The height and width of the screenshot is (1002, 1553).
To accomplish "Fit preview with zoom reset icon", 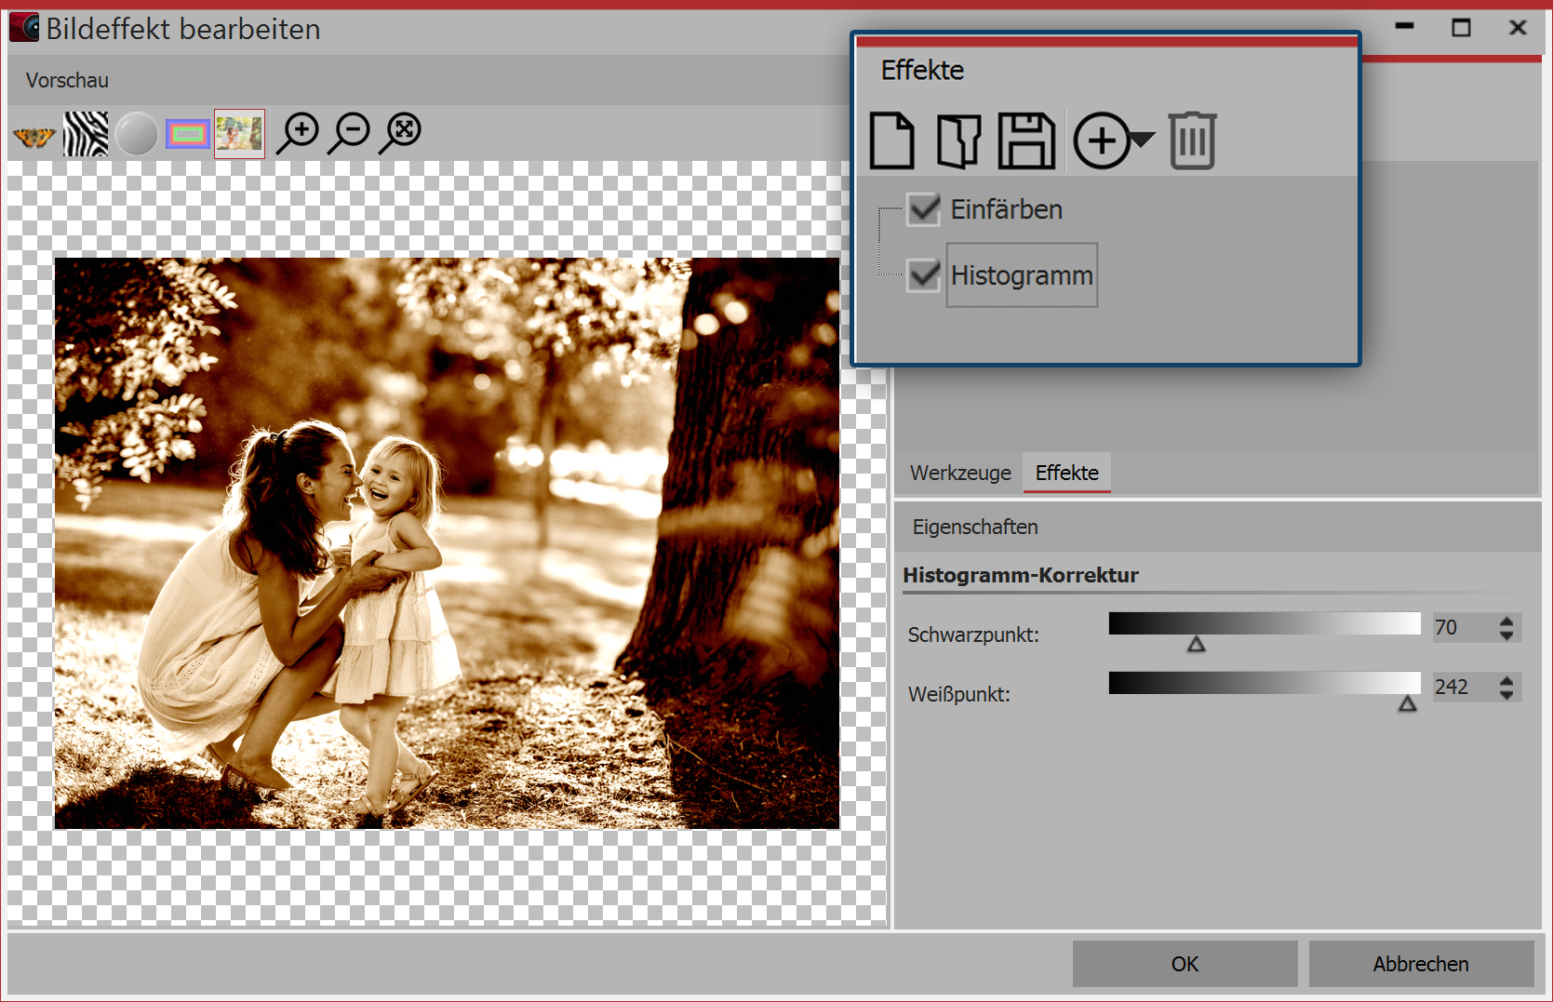I will click(x=402, y=133).
